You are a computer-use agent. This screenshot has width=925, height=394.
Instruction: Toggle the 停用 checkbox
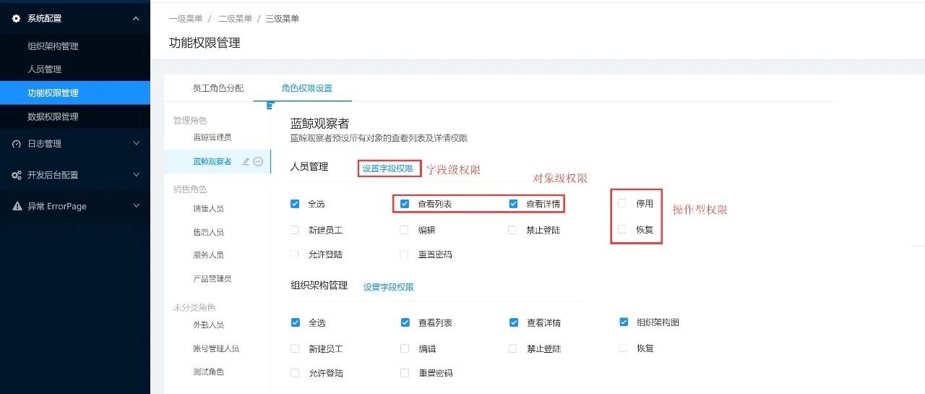pos(622,204)
